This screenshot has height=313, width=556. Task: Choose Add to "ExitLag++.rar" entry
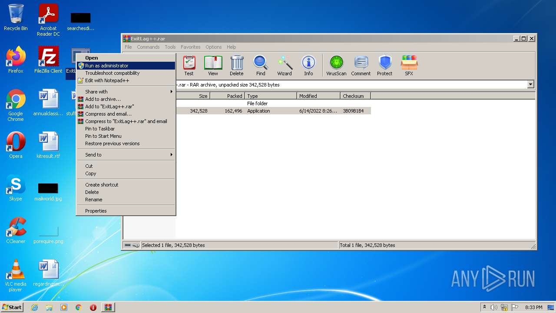pos(126,107)
